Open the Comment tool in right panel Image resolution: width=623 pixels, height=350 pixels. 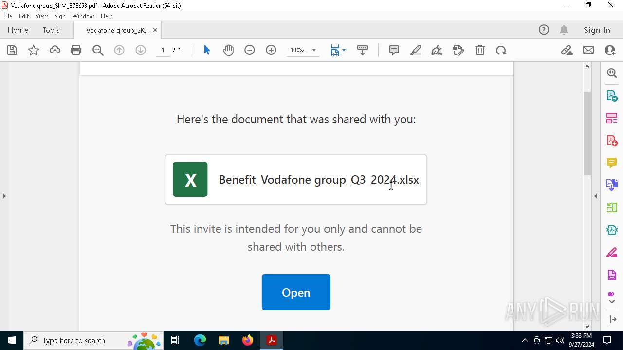point(612,163)
